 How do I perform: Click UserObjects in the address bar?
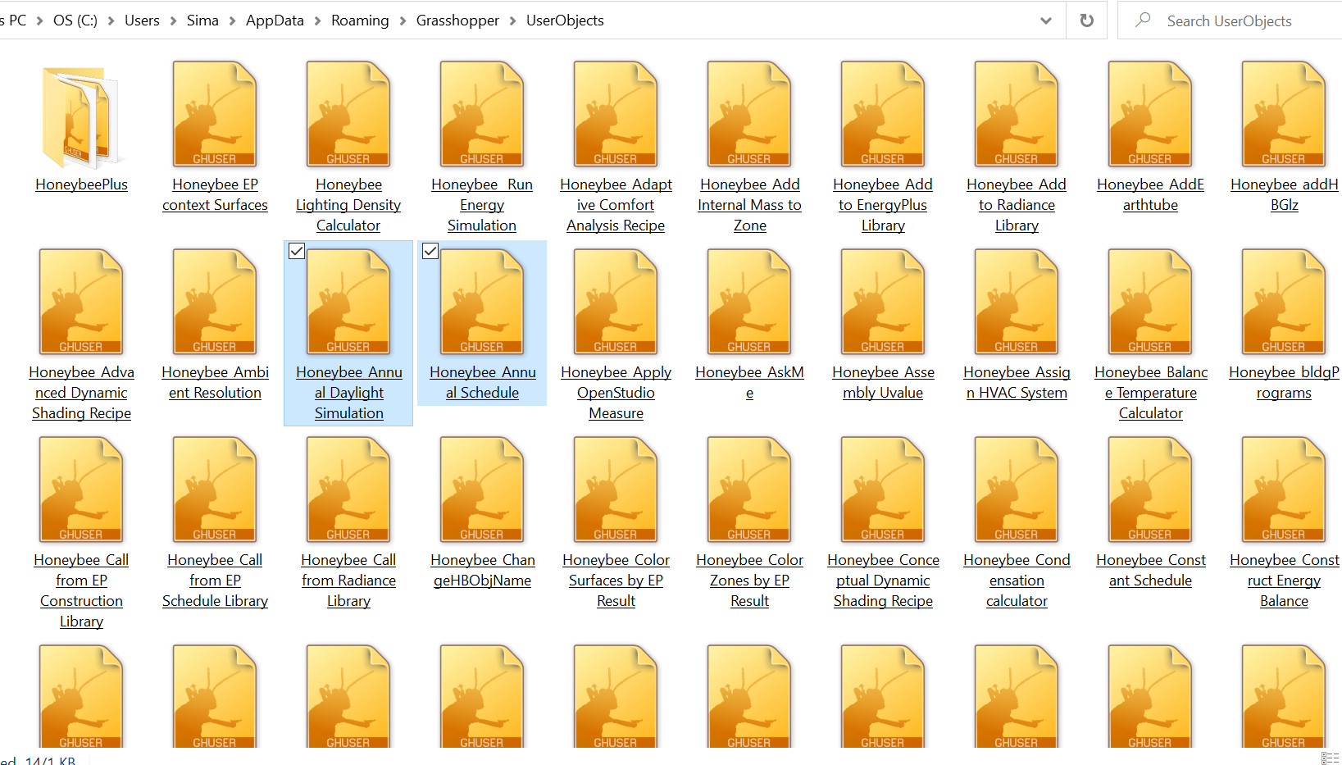coord(565,20)
